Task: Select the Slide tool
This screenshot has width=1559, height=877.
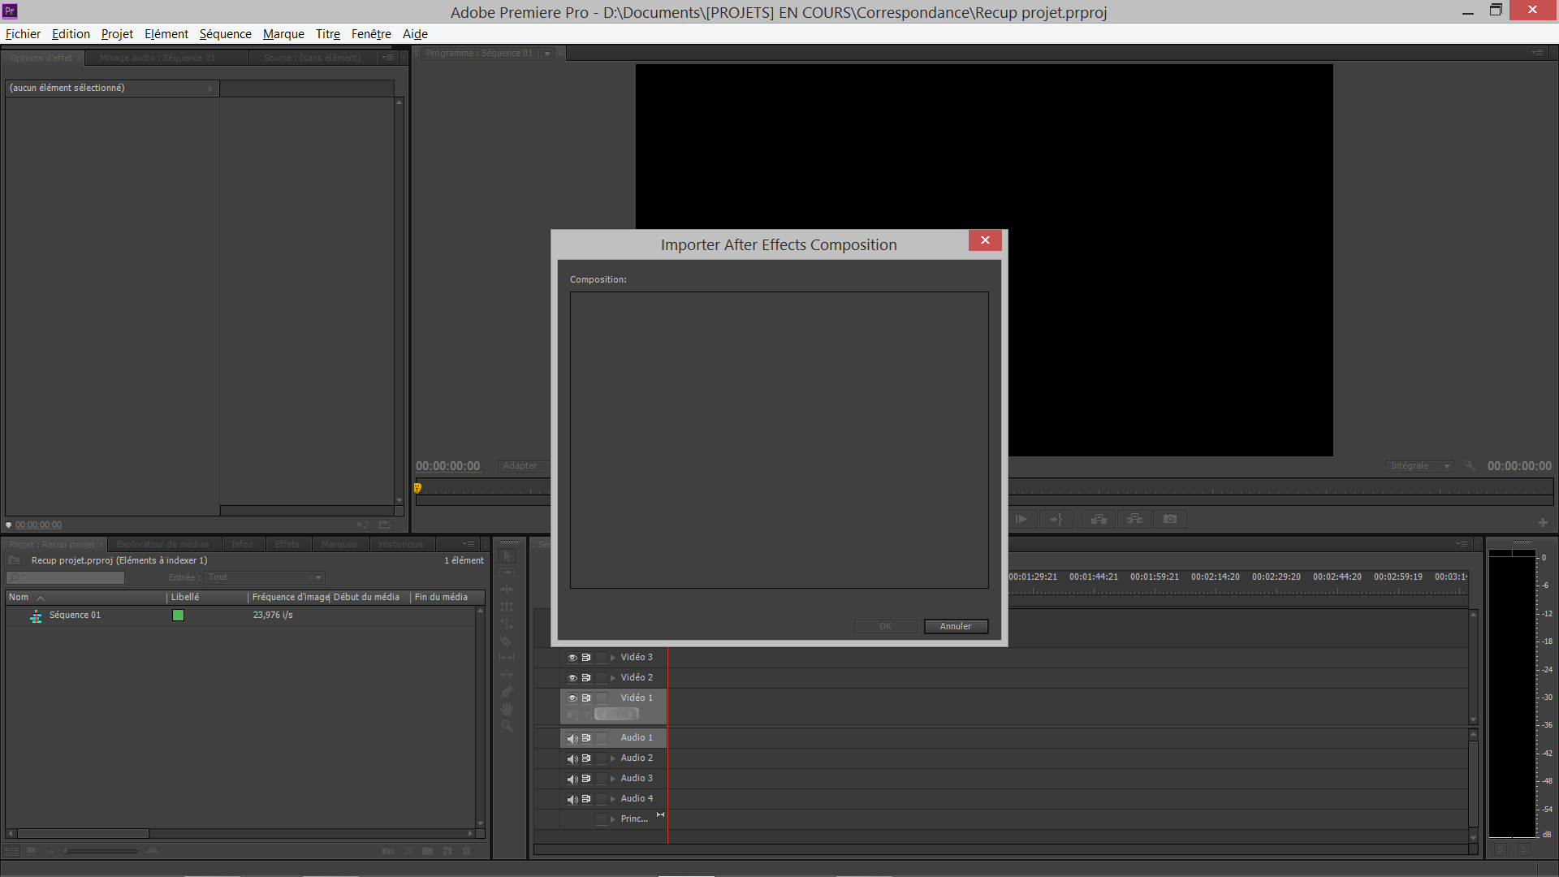Action: (507, 675)
